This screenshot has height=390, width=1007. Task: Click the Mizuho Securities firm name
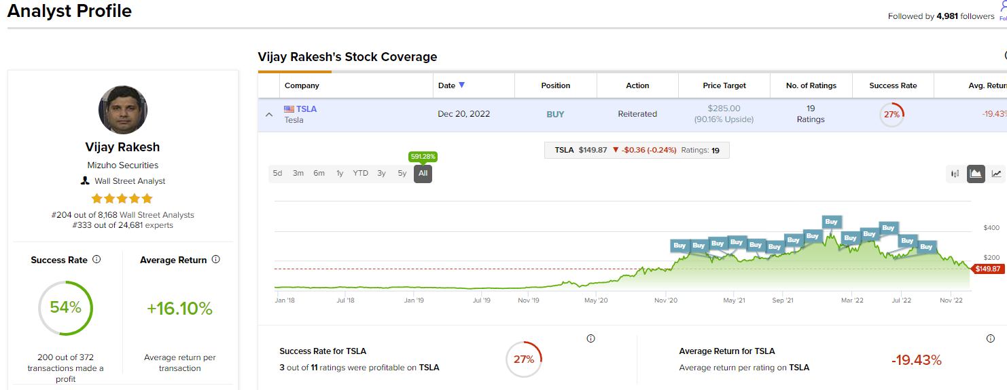tap(123, 165)
